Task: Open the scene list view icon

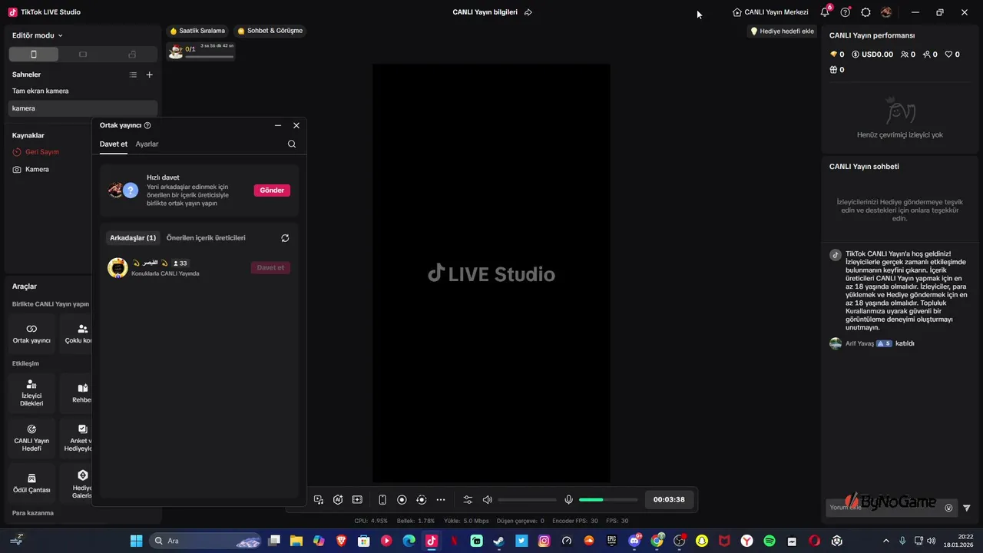Action: click(x=133, y=75)
